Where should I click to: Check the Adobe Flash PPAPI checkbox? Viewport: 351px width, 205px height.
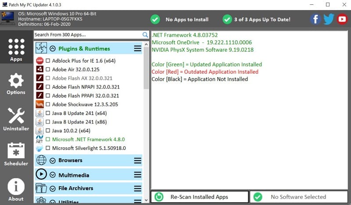(48, 95)
